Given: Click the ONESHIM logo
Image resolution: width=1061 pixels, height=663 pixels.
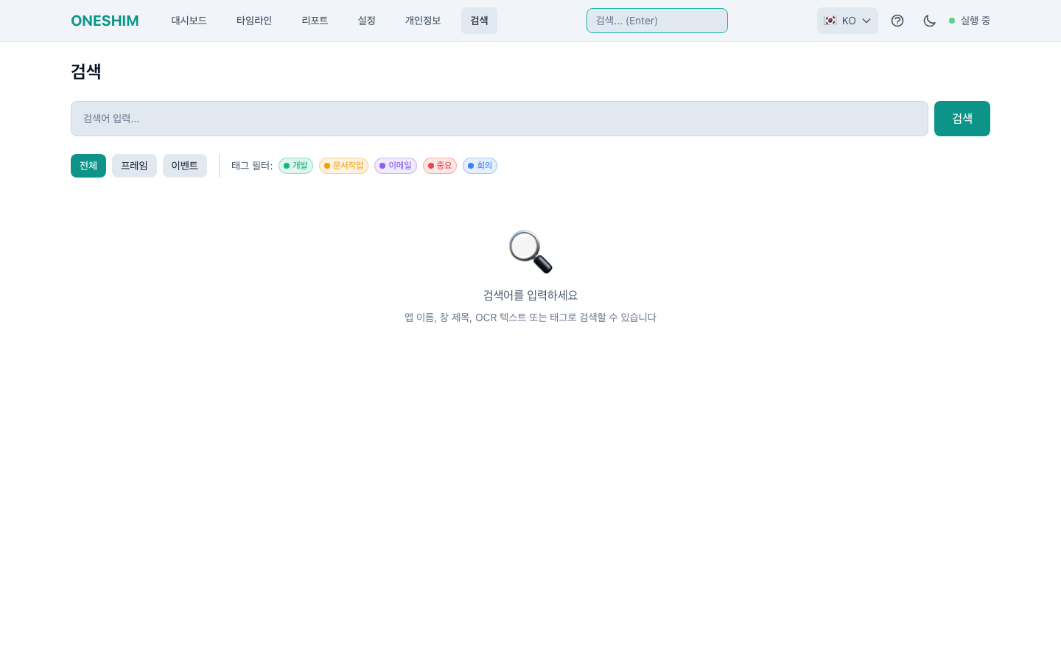Looking at the screenshot, I should tap(105, 21).
